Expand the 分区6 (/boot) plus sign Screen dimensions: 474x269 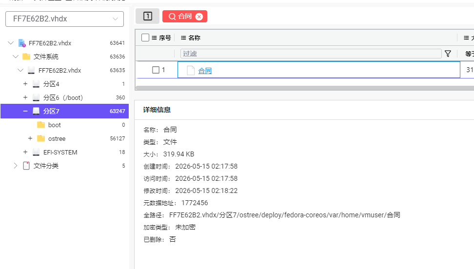25,97
